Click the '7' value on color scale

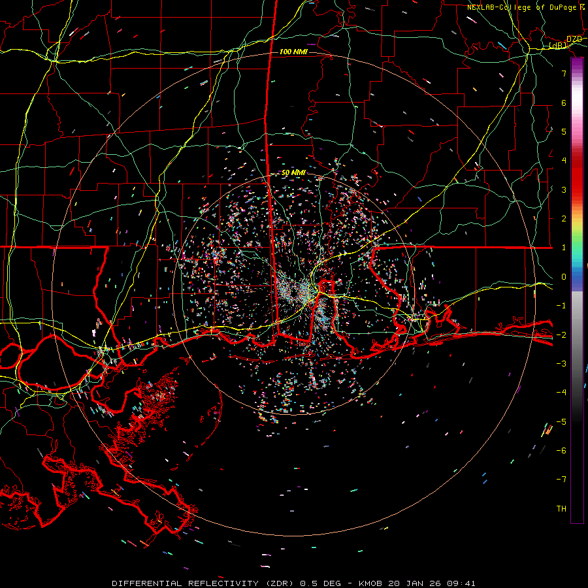pyautogui.click(x=564, y=73)
